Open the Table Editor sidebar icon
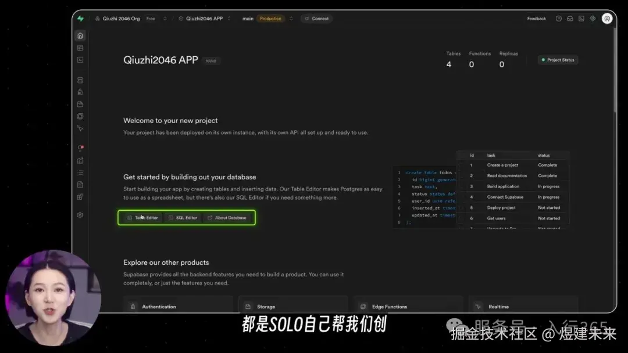The image size is (628, 353). tap(80, 48)
